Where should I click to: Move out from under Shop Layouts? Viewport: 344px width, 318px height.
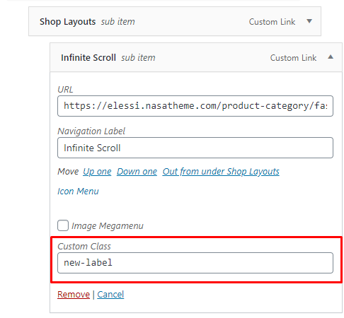[221, 172]
